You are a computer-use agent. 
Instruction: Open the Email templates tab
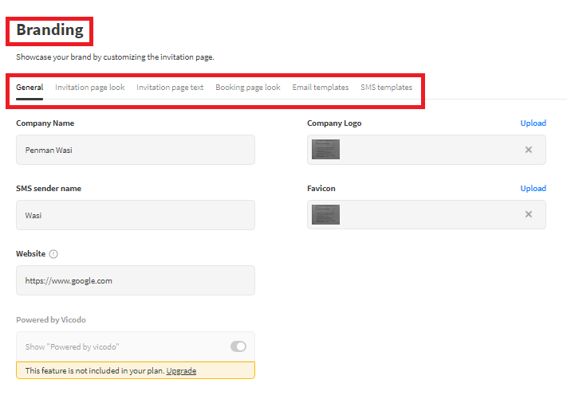pyautogui.click(x=320, y=88)
